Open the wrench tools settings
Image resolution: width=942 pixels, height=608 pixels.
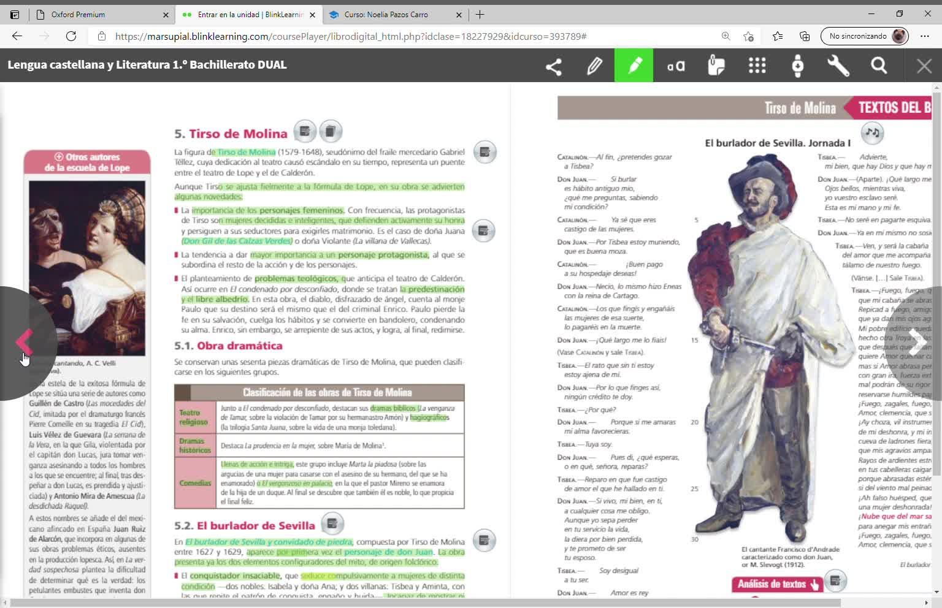coord(838,66)
